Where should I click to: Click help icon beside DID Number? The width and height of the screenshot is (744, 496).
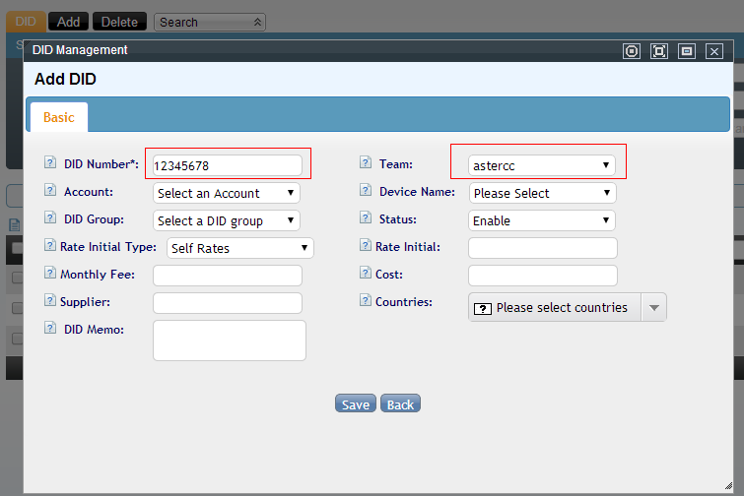tap(50, 163)
